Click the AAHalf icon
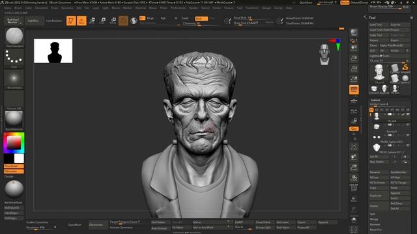Viewport: 417px width, 234px height. (354, 79)
